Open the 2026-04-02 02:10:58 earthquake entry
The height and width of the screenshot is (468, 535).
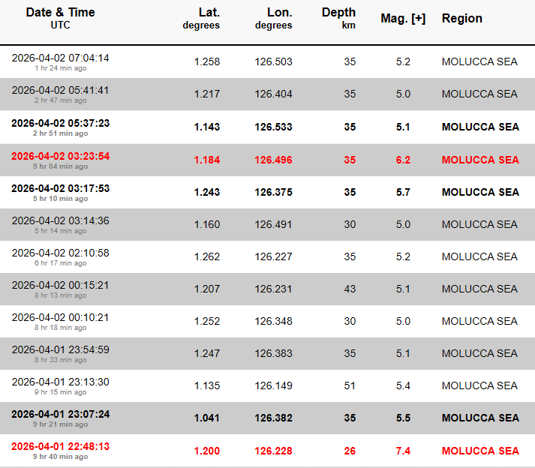pyautogui.click(x=60, y=253)
